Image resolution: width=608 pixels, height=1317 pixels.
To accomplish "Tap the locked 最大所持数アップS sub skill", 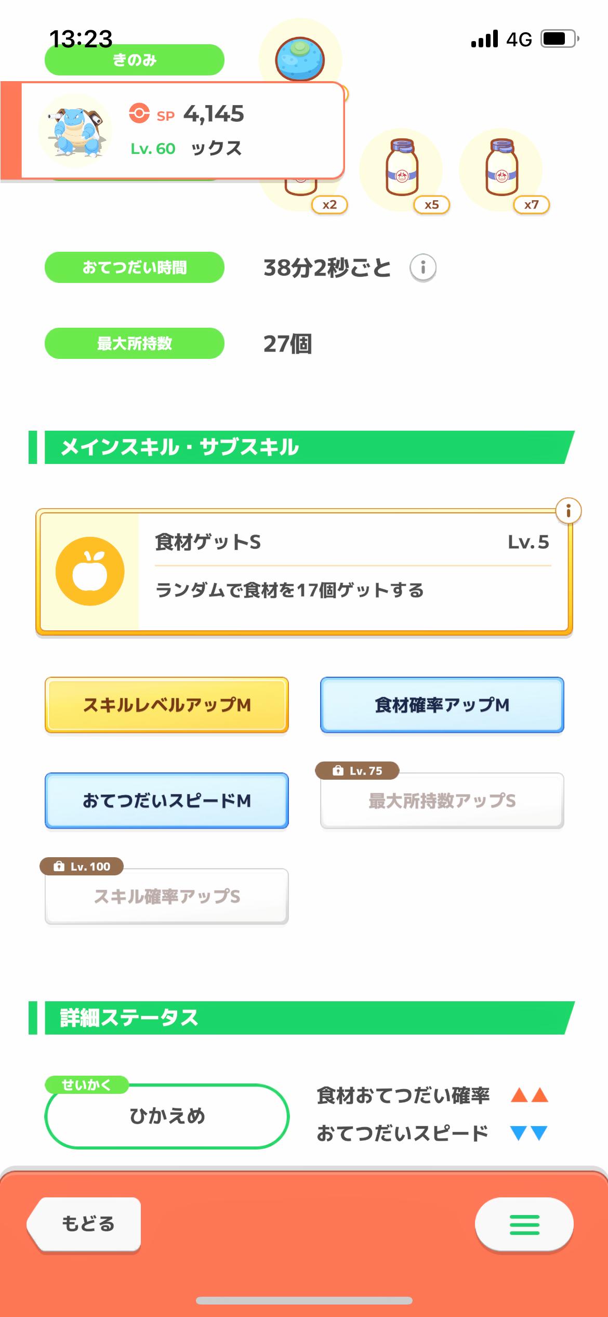I will (x=442, y=800).
